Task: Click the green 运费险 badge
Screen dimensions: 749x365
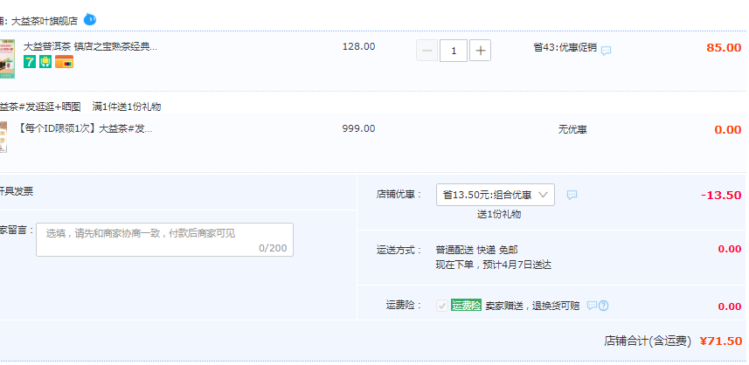Action: 466,306
